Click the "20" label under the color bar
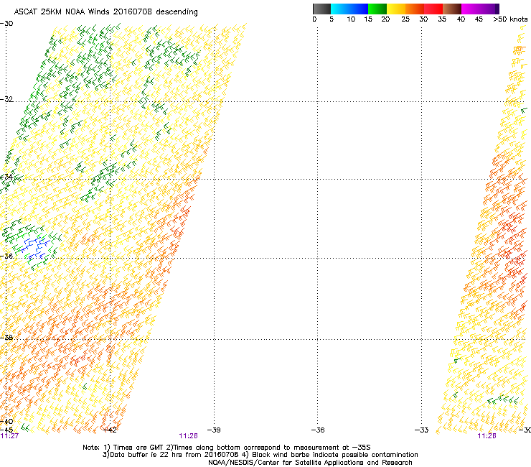 coord(385,19)
